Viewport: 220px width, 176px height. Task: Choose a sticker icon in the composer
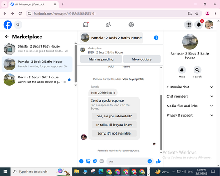(95, 161)
